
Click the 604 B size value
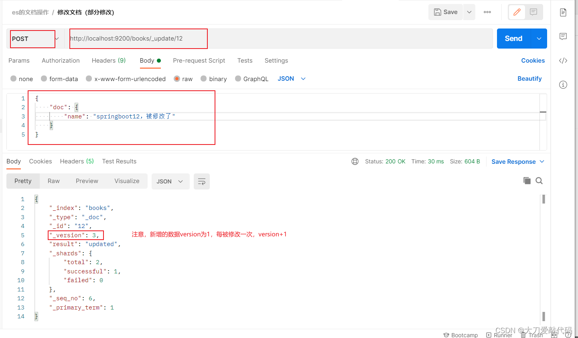pyautogui.click(x=472, y=161)
